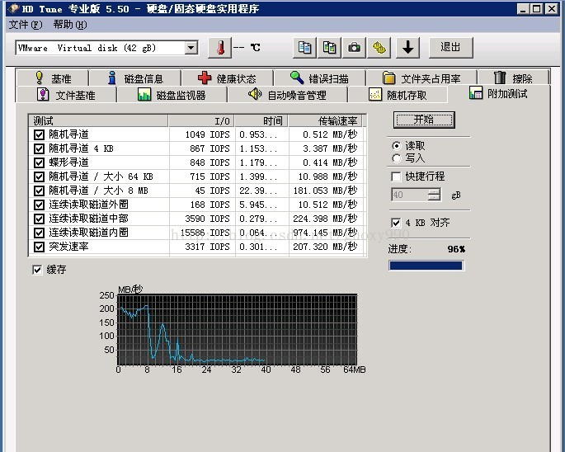Viewport: 565px width, 452px height.
Task: Toggle 随机寻道 / 大小 8 MB checkbox
Action: (39, 191)
